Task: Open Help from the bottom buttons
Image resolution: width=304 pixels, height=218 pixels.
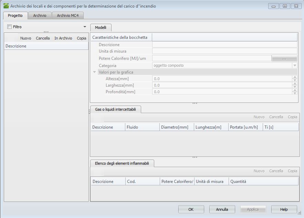Action: (284, 209)
